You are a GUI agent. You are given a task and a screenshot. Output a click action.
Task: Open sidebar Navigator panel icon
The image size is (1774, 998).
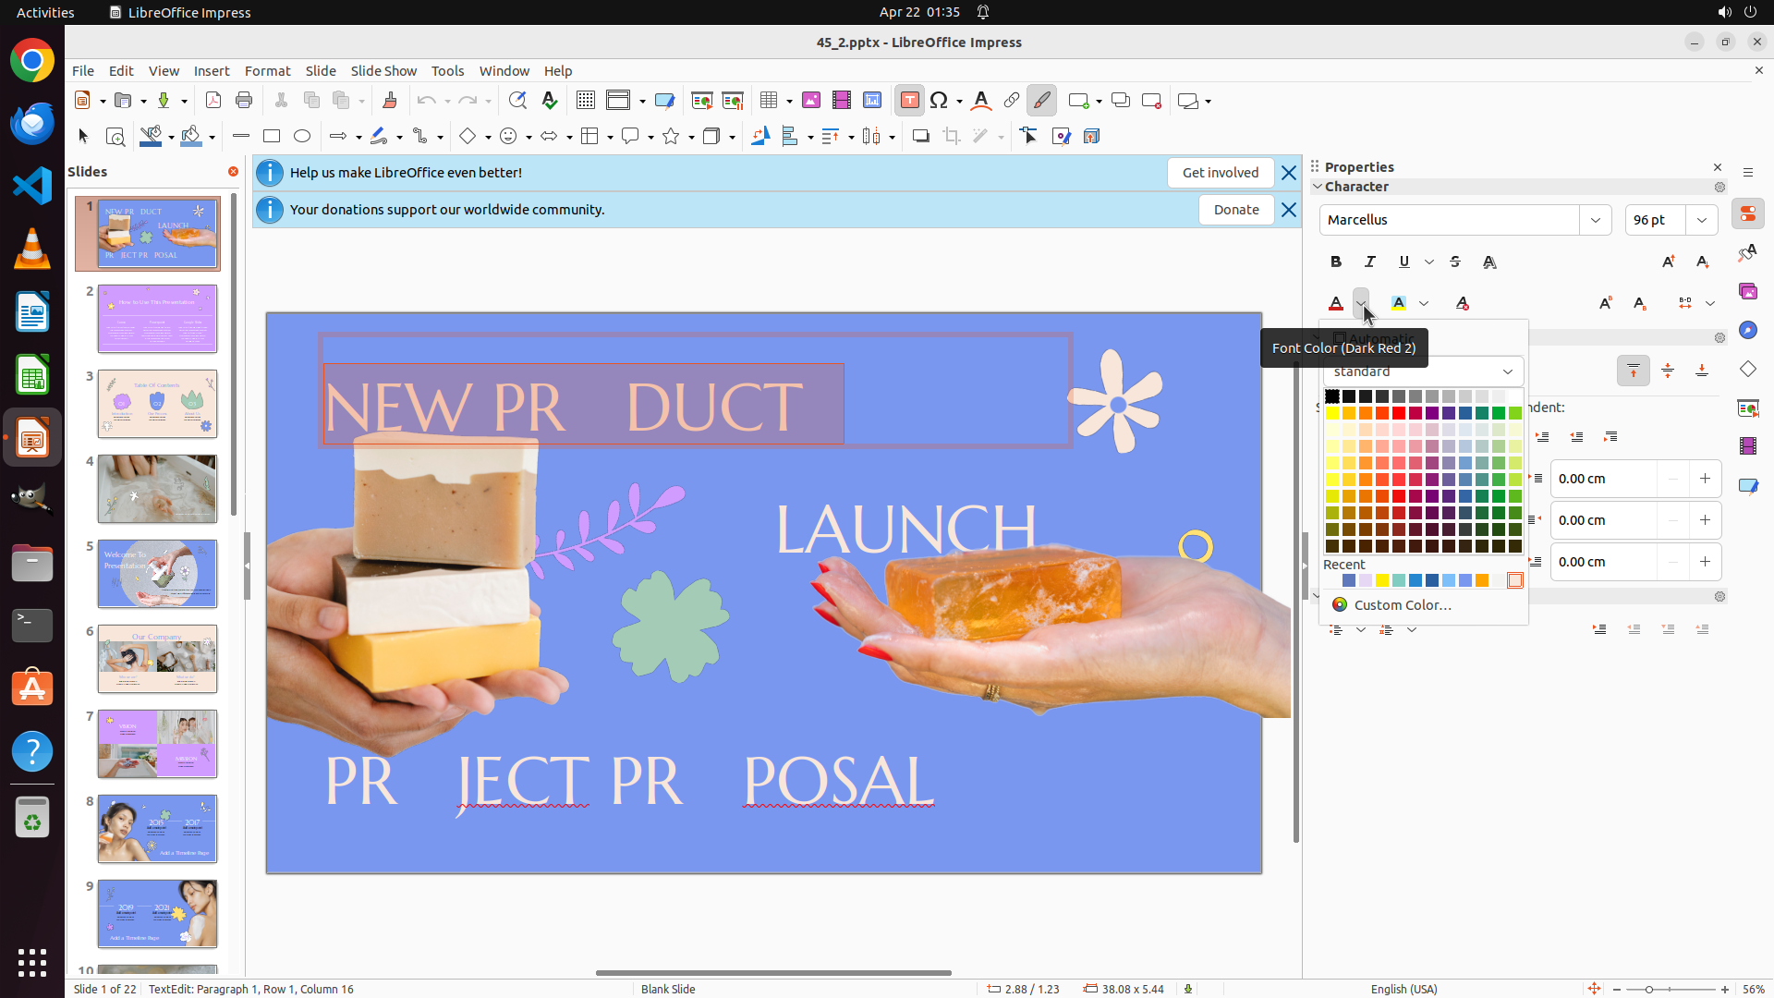point(1747,331)
